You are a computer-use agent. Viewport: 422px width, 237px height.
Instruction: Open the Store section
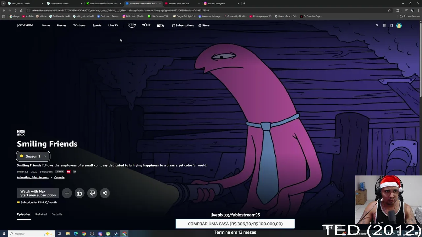pos(204,25)
